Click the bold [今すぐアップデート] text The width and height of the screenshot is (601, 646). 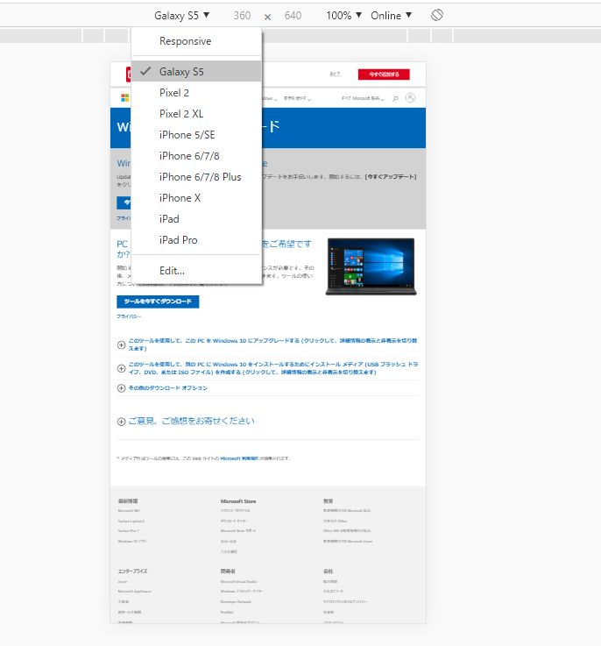click(x=391, y=177)
